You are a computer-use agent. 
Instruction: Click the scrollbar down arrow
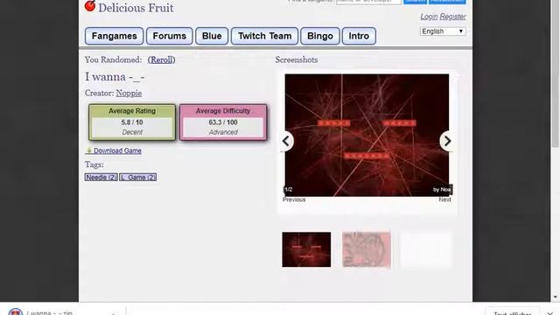click(555, 297)
